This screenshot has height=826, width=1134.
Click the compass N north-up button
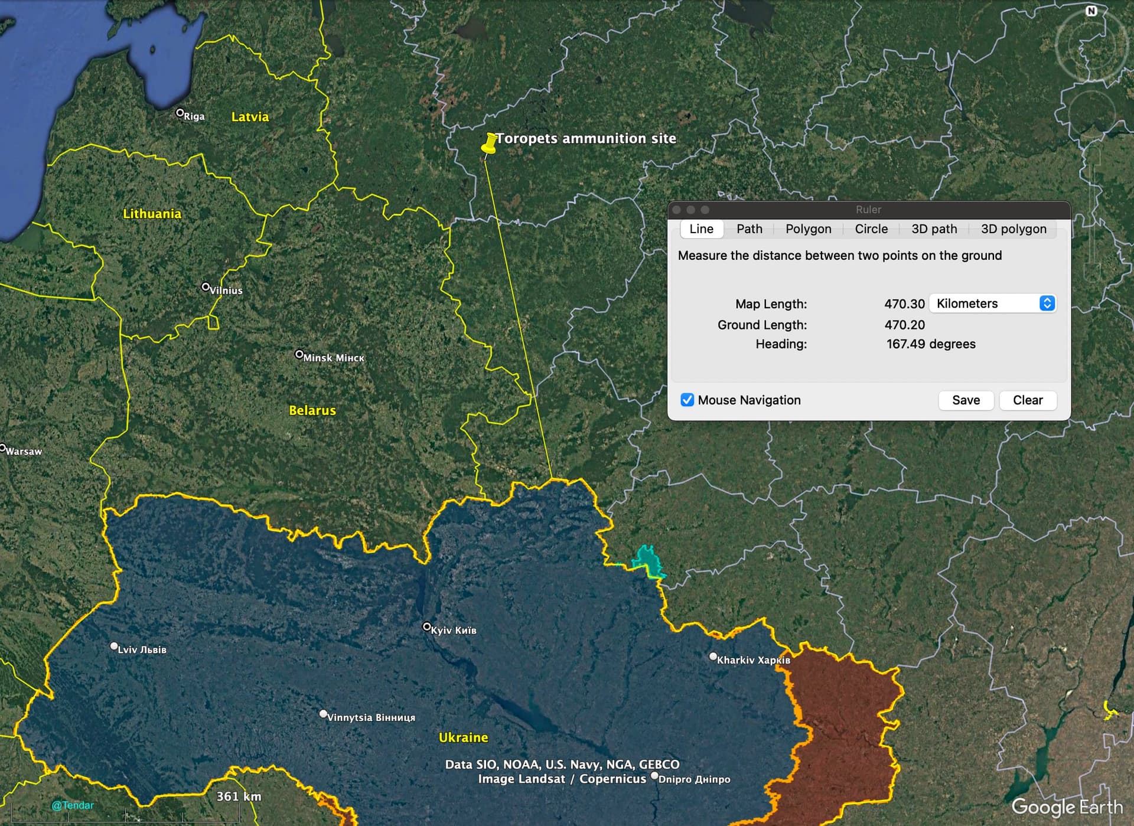coord(1091,11)
